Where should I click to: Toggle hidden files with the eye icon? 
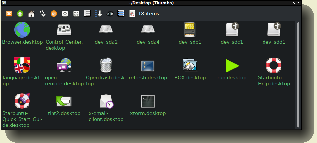110,14
